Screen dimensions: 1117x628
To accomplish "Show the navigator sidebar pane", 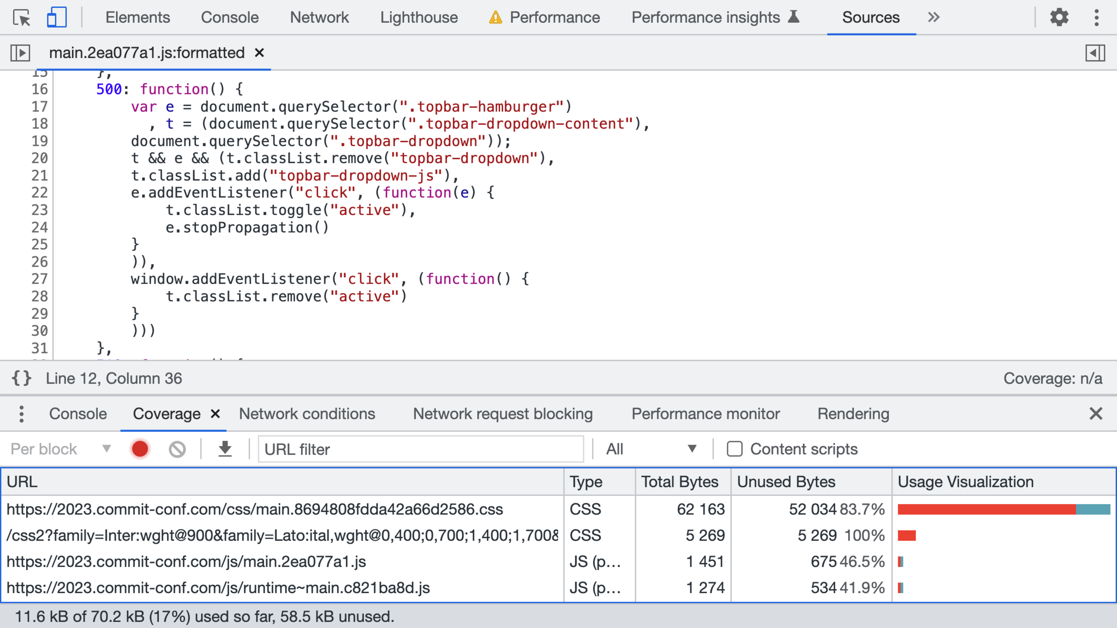I will point(20,53).
